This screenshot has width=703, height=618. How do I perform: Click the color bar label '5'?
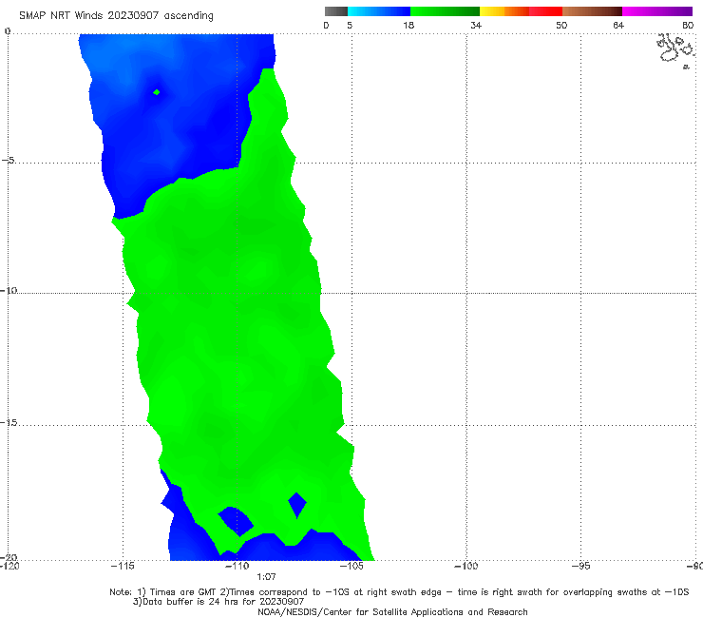click(x=350, y=25)
